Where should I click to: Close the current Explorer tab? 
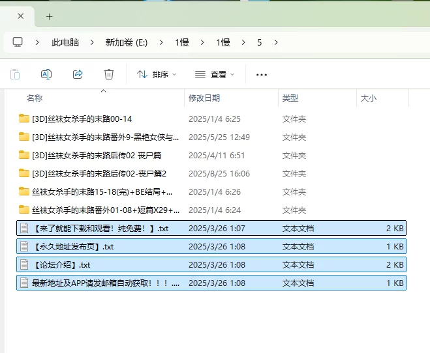[21, 16]
